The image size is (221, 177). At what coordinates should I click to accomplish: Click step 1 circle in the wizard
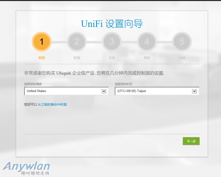click(41, 42)
